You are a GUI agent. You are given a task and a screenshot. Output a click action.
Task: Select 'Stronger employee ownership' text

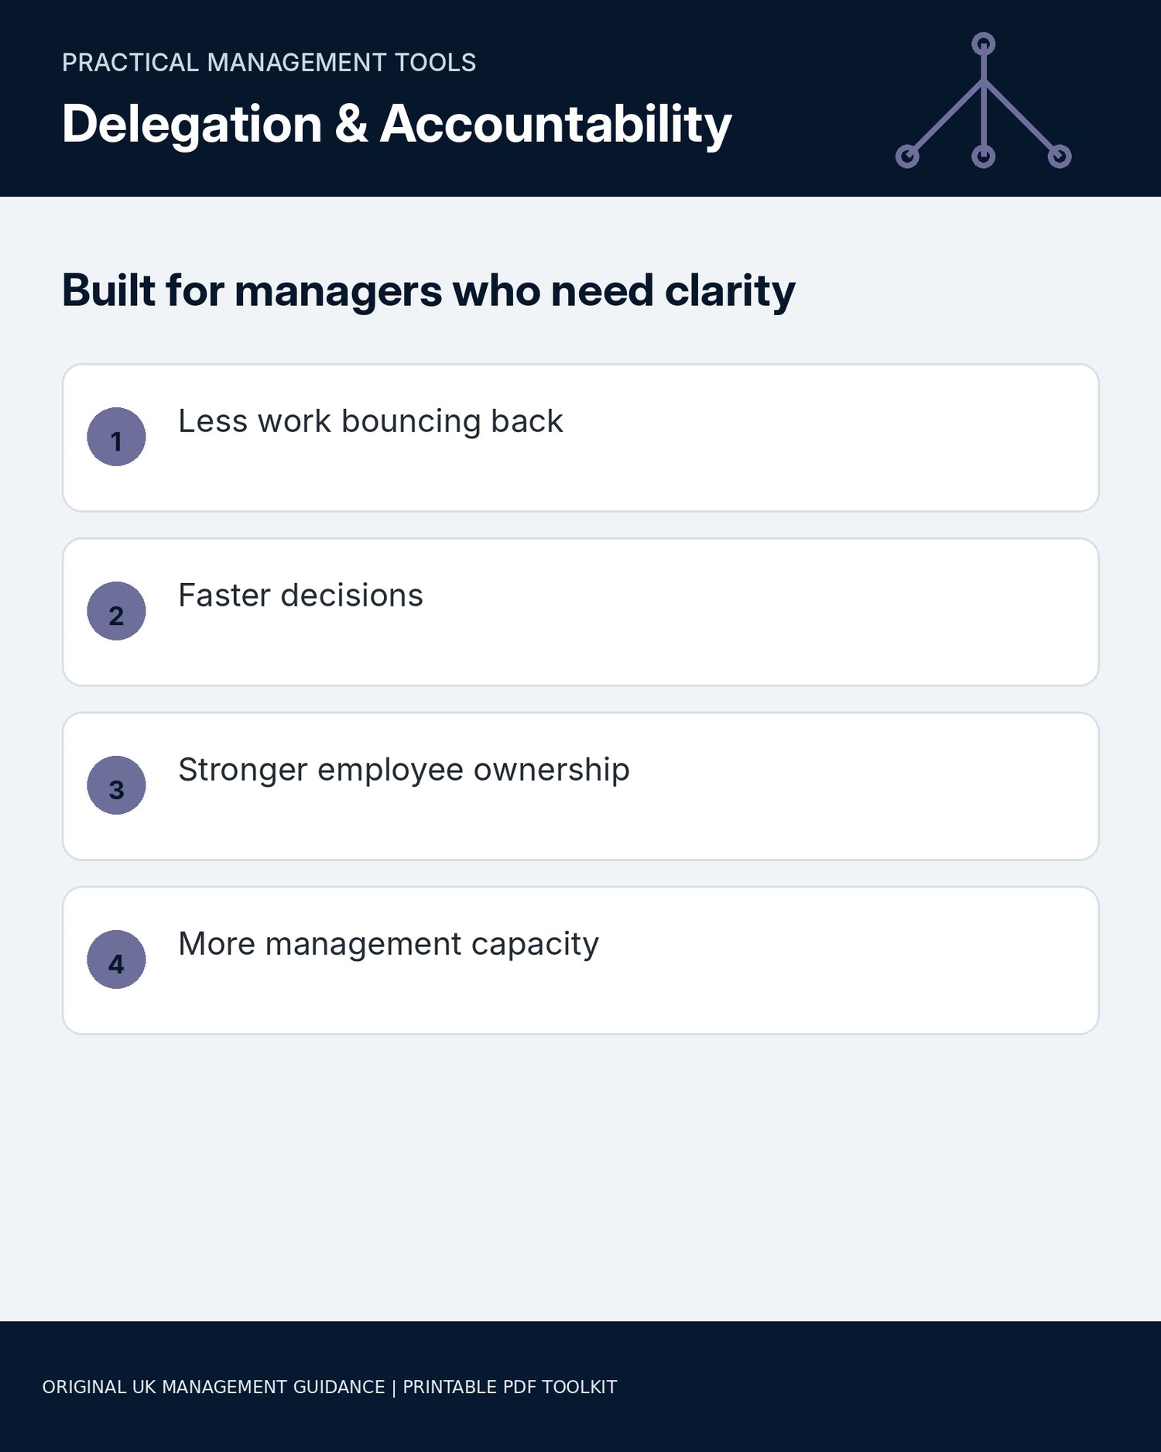click(404, 771)
